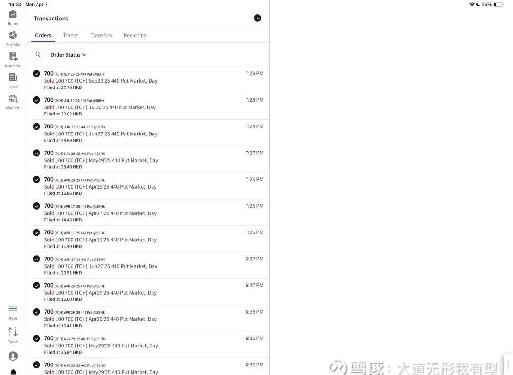Open the Trade arrows icon
Image resolution: width=513 pixels, height=375 pixels.
13,332
